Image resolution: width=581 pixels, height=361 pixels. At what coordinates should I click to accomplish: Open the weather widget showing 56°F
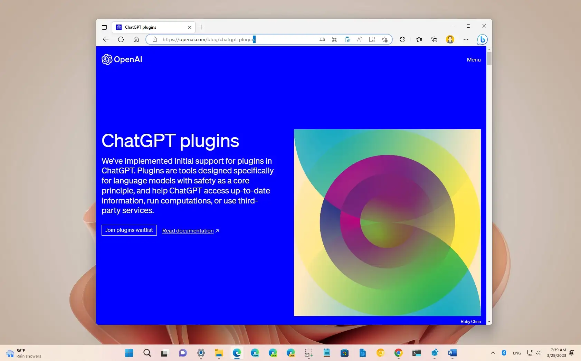click(23, 353)
